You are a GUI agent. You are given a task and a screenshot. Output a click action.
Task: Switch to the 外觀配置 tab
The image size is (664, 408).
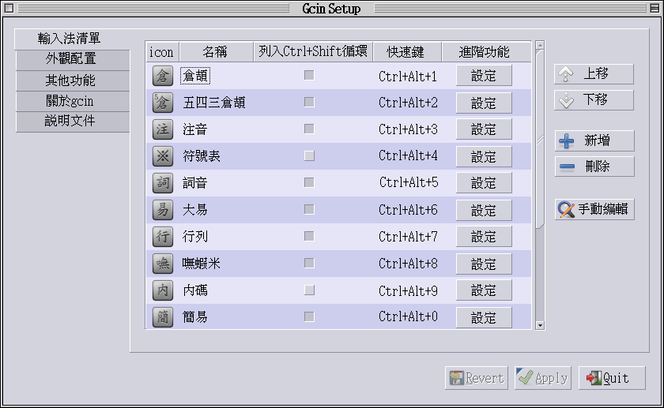coord(71,59)
